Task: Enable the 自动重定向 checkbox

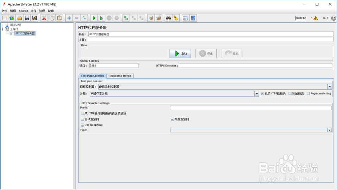Action: pos(82,119)
